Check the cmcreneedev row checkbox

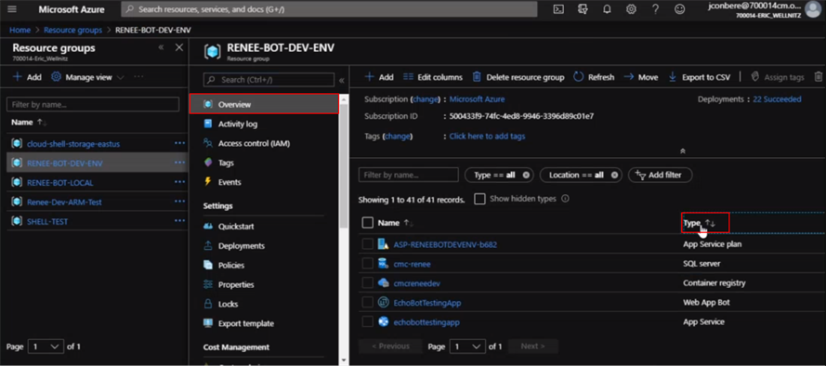point(368,282)
